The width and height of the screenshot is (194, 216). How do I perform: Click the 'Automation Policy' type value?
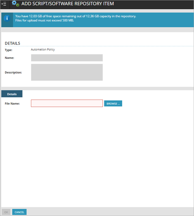pos(43,50)
